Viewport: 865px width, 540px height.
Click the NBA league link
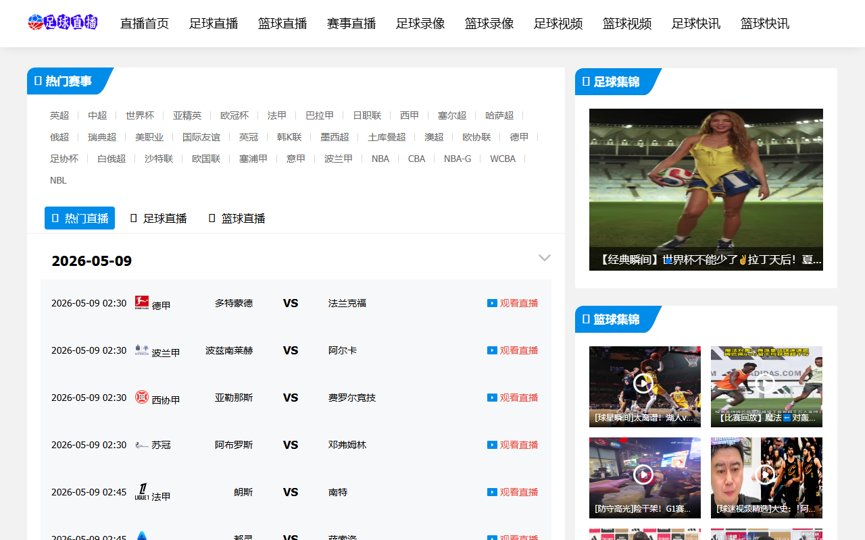coord(380,159)
